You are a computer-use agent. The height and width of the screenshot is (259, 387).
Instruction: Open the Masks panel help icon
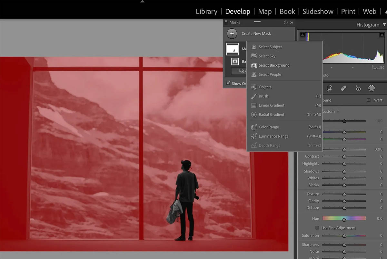tap(285, 23)
